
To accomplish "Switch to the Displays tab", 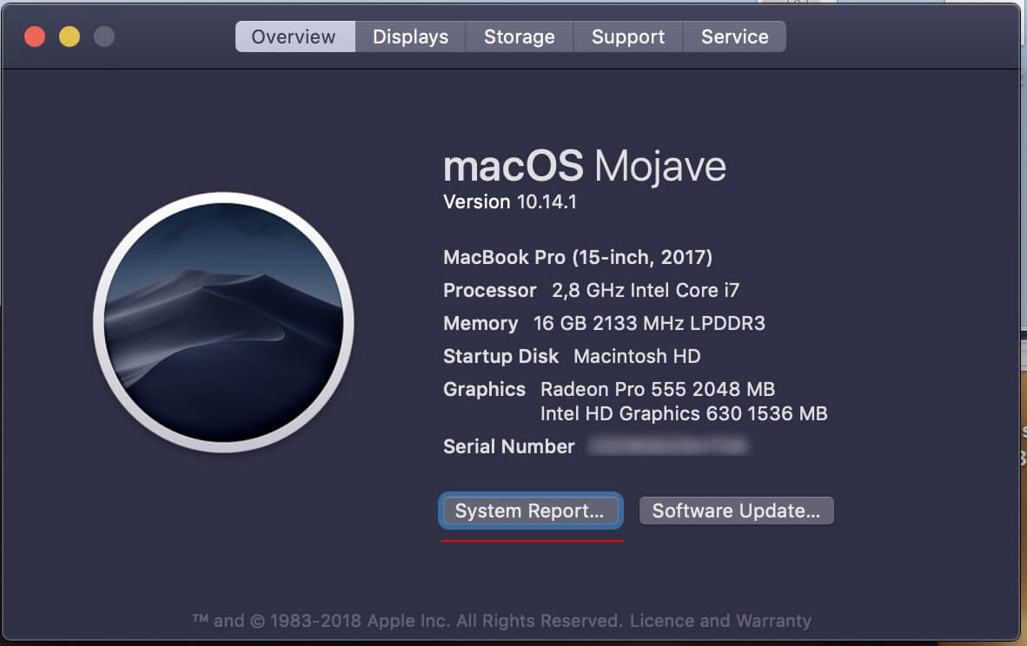I will [x=410, y=36].
